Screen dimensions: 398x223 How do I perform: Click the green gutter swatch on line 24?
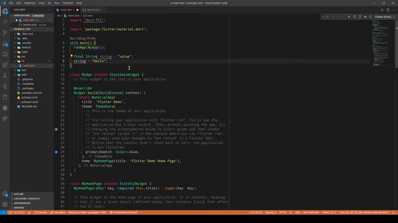click(57, 129)
